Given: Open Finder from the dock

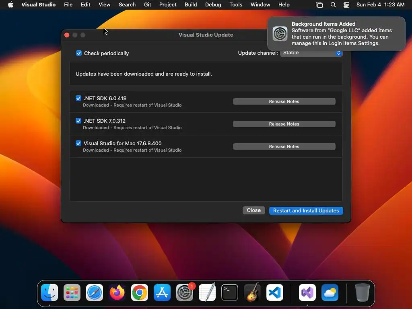Looking at the screenshot, I should [x=49, y=292].
